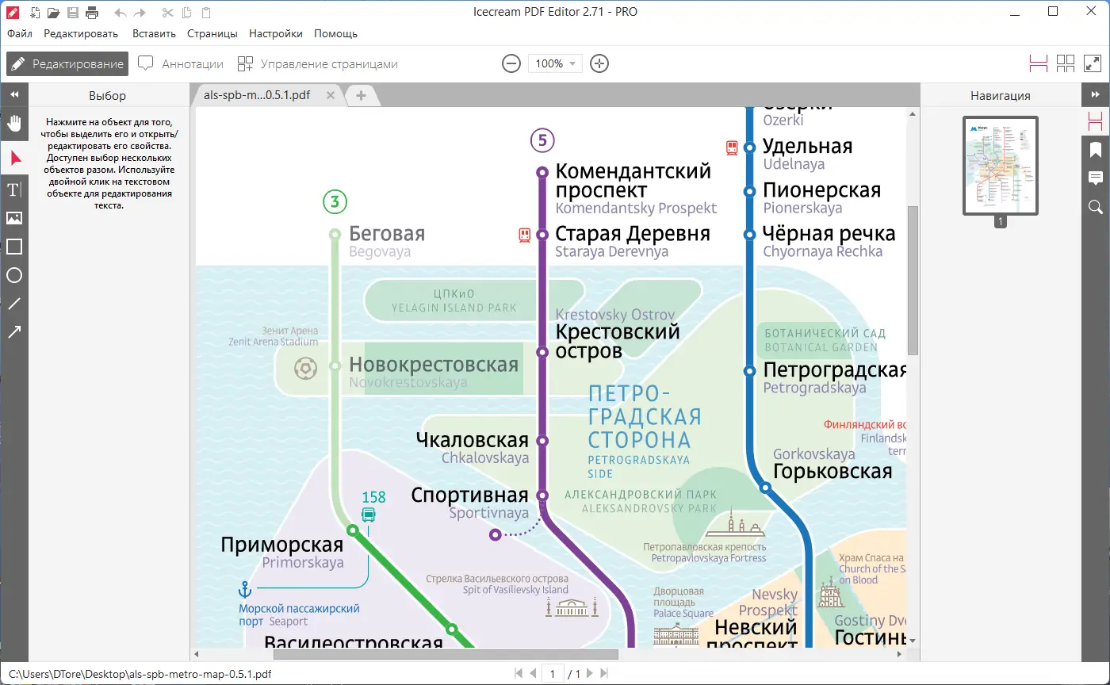Open the Bookmarks panel on the right
Screen dimensions: 1110x685
(1096, 150)
